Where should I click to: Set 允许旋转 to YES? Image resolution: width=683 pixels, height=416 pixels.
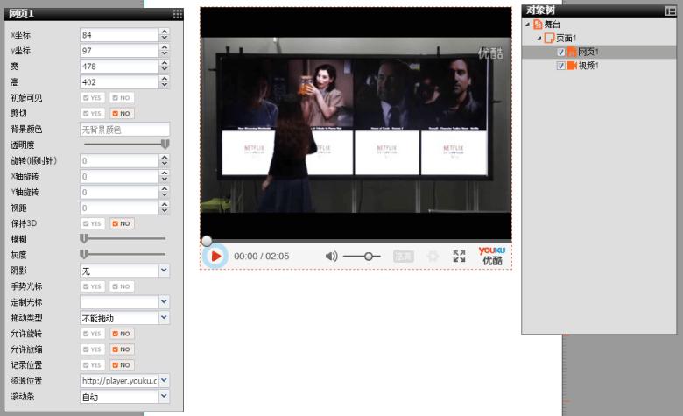point(92,334)
